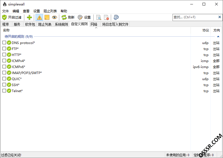Click green check icon of HTTP rule
The height and width of the screenshot is (158, 223).
point(9,55)
